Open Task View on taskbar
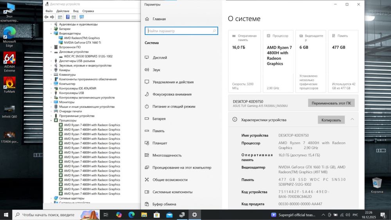Viewport: 391px width, 220px height. [106, 215]
